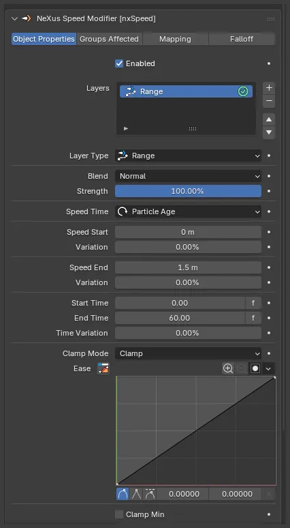290x528 pixels.
Task: Animate the Clamp Mode property dot
Action: point(269,353)
